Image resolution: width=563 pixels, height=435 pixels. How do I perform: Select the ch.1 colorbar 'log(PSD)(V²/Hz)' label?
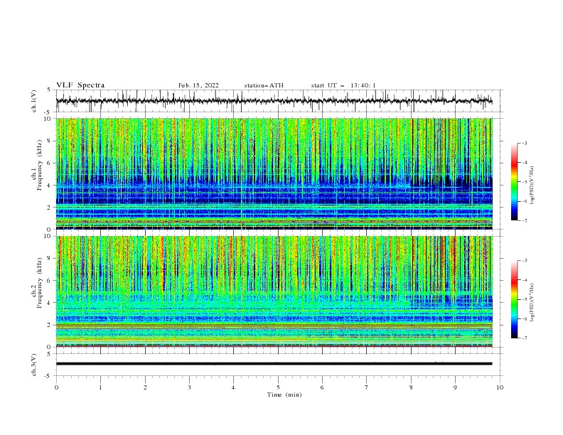(532, 186)
